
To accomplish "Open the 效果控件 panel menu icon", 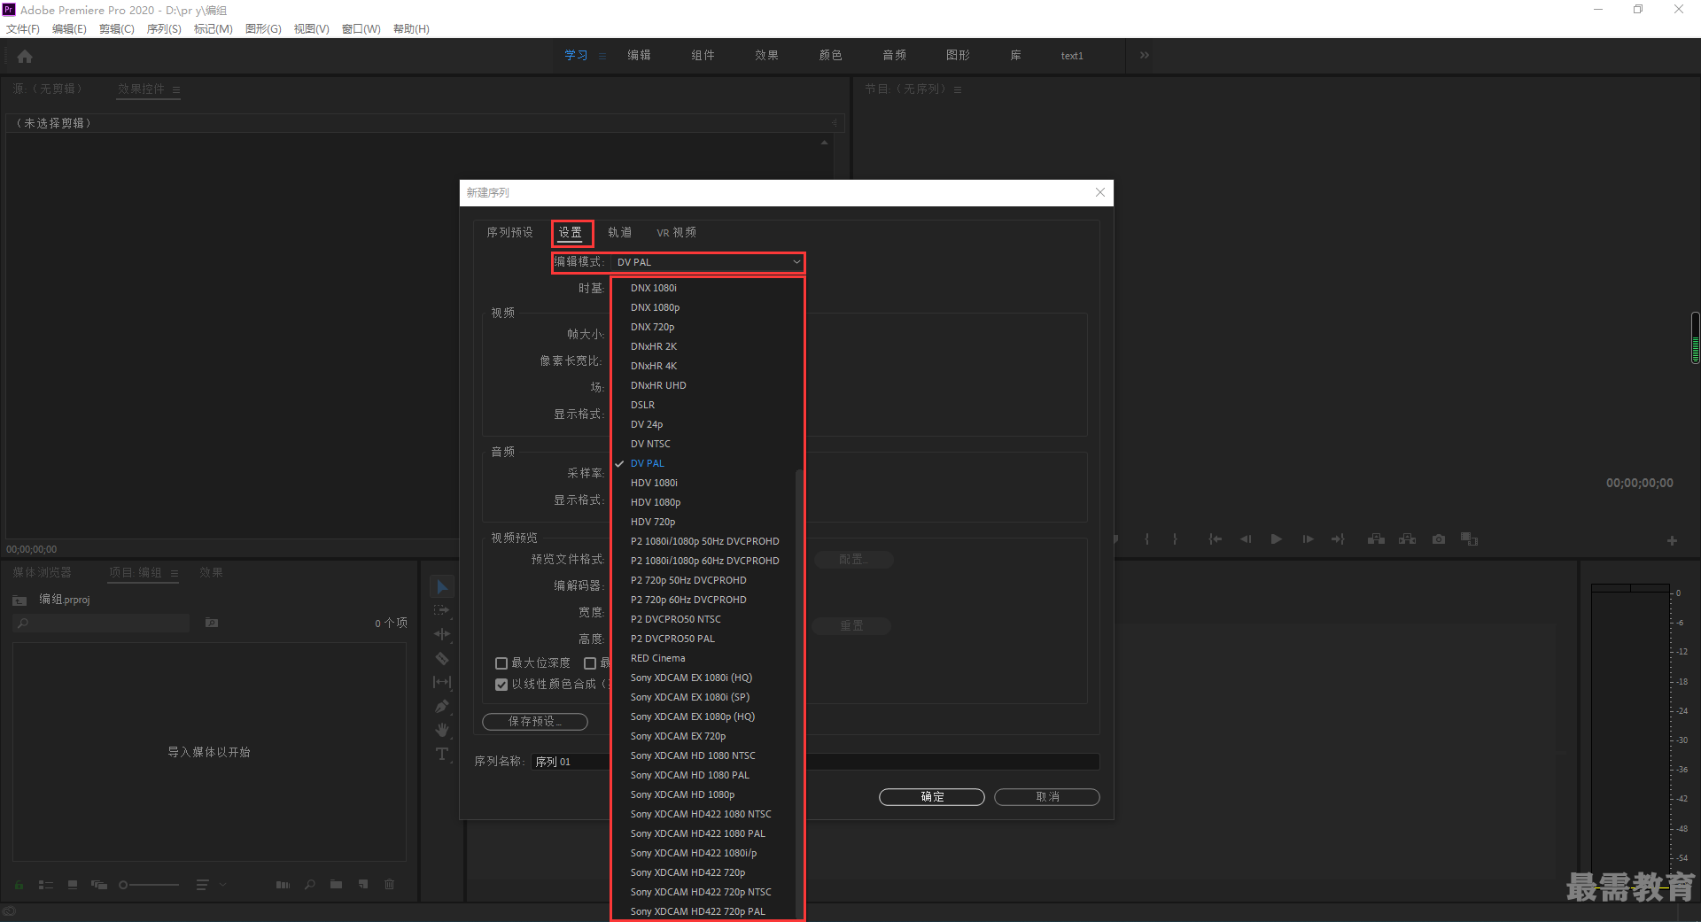I will point(176,89).
